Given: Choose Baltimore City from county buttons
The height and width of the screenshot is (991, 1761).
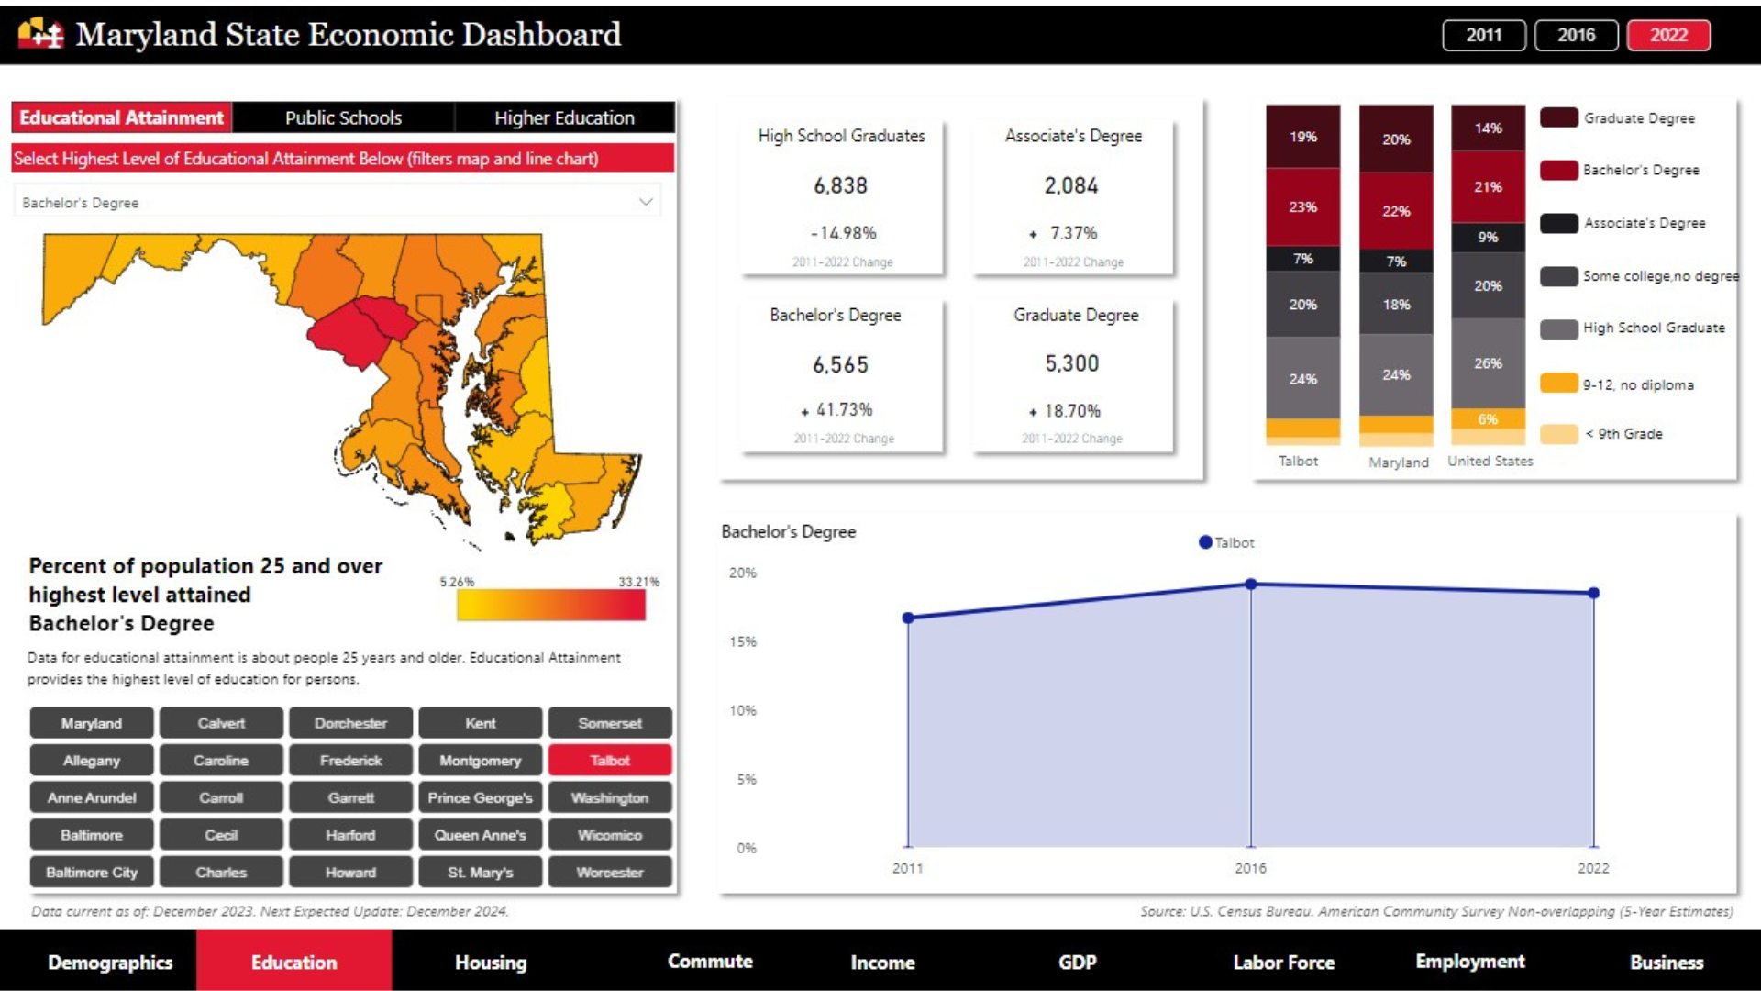Looking at the screenshot, I should tap(92, 872).
